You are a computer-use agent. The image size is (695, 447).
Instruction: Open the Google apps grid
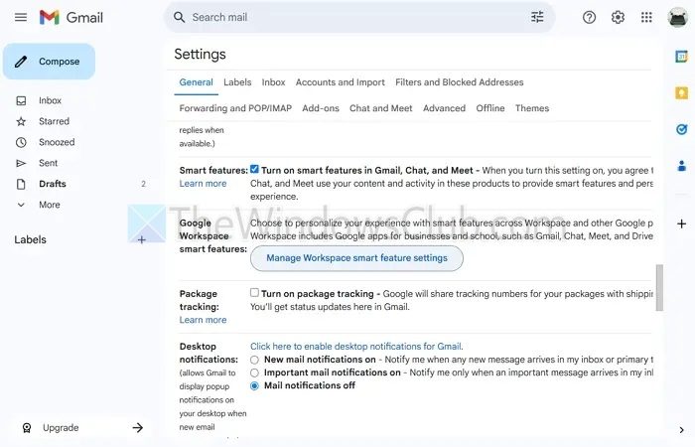tap(646, 17)
